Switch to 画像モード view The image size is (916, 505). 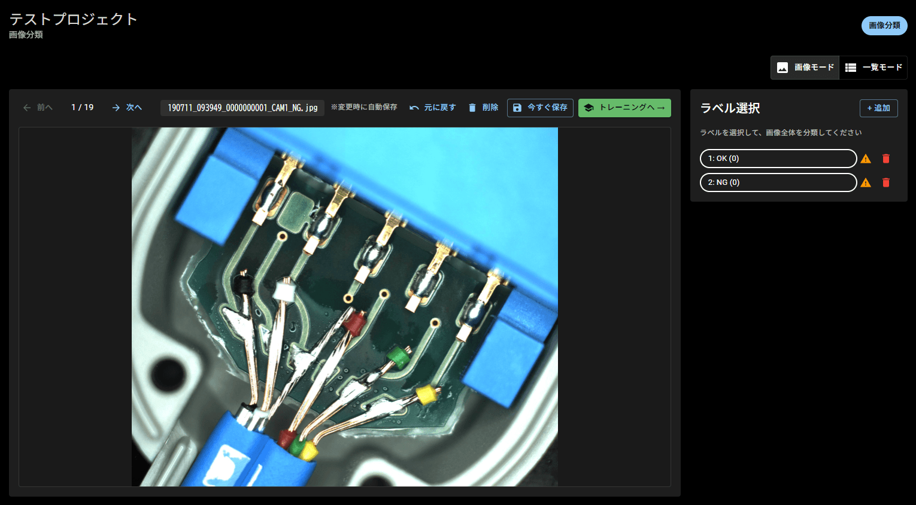pos(805,68)
